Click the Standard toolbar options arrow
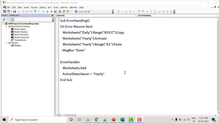Image resolution: width=219 pixels, height=123 pixels. click(x=113, y=12)
